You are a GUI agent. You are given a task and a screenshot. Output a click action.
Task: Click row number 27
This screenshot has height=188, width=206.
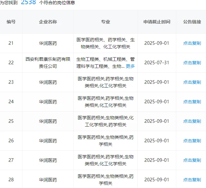point(11,160)
